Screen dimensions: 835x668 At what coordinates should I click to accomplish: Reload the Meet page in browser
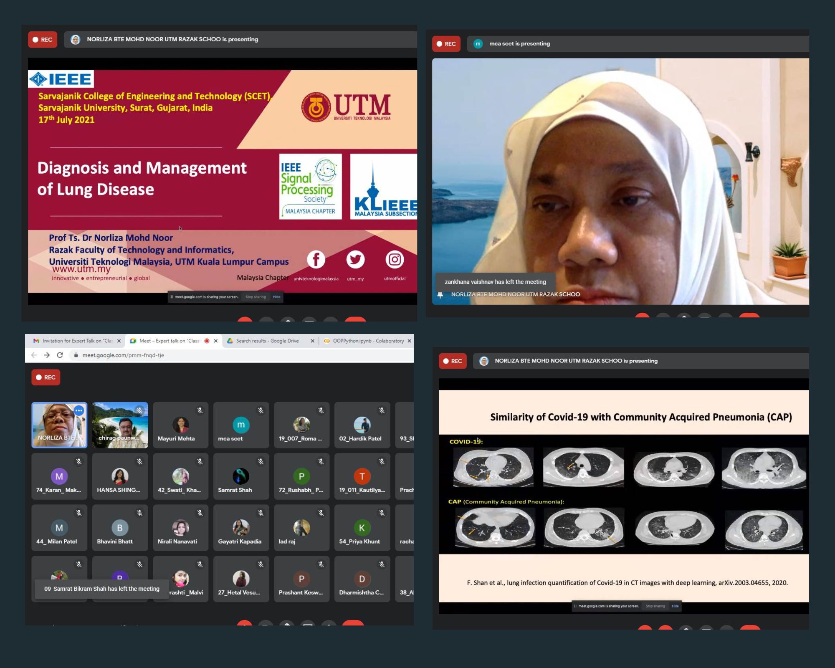pos(60,355)
